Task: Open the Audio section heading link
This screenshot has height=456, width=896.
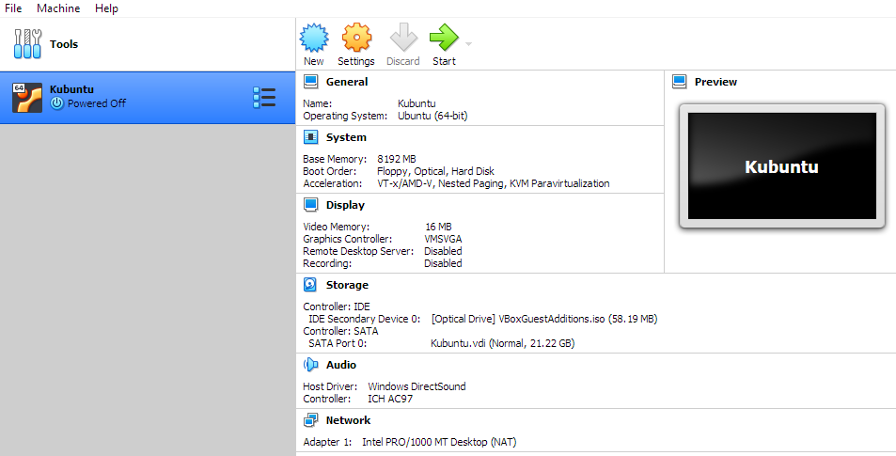Action: (x=341, y=365)
